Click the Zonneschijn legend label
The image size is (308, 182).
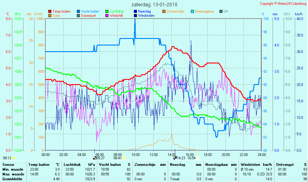pos(175,11)
